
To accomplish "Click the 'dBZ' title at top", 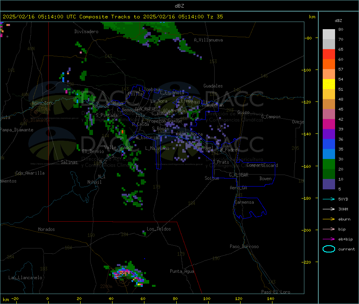I will (x=179, y=6).
